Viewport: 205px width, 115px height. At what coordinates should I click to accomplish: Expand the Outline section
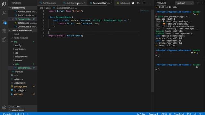point(23,106)
